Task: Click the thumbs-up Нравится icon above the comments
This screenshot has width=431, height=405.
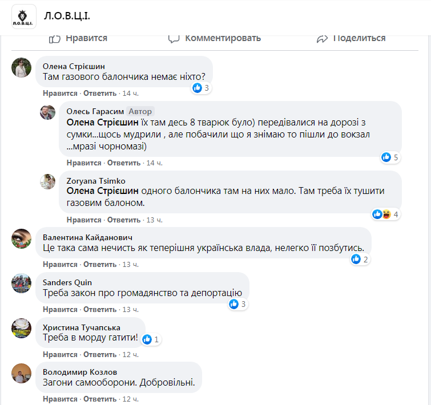Action: click(x=55, y=39)
